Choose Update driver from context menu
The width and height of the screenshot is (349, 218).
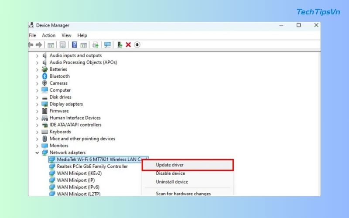[188, 165]
